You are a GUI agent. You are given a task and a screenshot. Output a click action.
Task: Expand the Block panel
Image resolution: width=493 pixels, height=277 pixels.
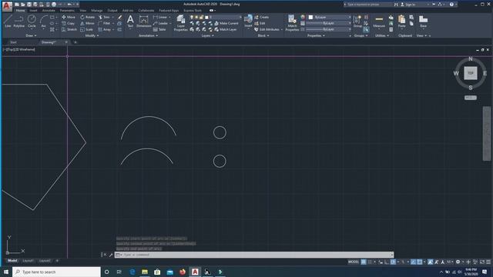point(263,35)
